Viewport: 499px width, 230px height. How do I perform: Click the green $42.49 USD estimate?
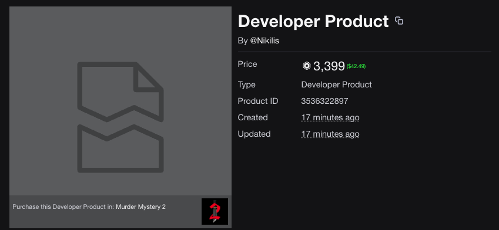tap(356, 66)
